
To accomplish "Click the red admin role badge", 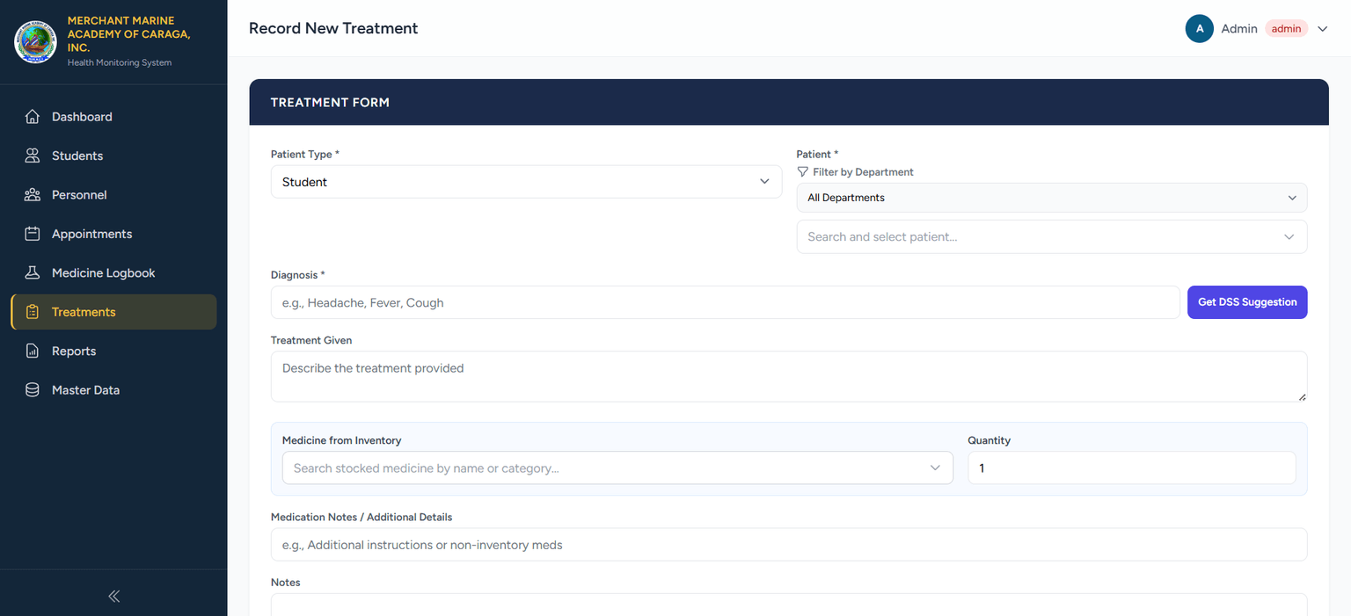I will click(x=1286, y=29).
